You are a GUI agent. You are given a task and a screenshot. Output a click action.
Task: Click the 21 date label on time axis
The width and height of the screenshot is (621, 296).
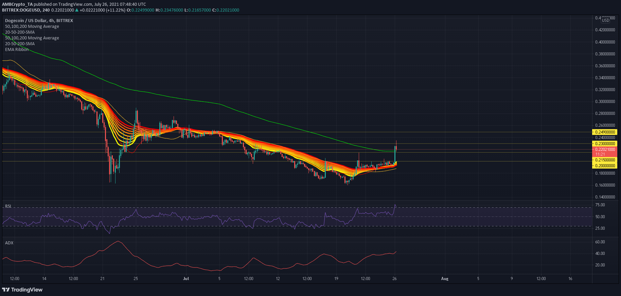tap(102, 279)
